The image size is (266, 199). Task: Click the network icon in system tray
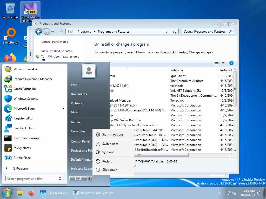coord(228,193)
